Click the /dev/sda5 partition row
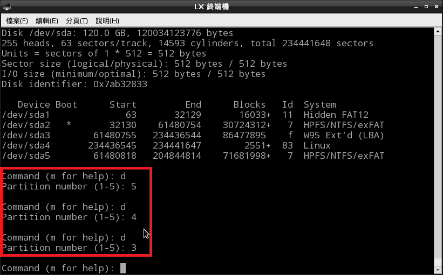443x275 pixels. click(x=193, y=156)
